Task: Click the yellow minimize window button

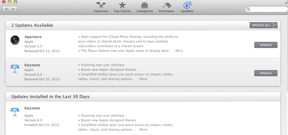Action: coord(10,2)
